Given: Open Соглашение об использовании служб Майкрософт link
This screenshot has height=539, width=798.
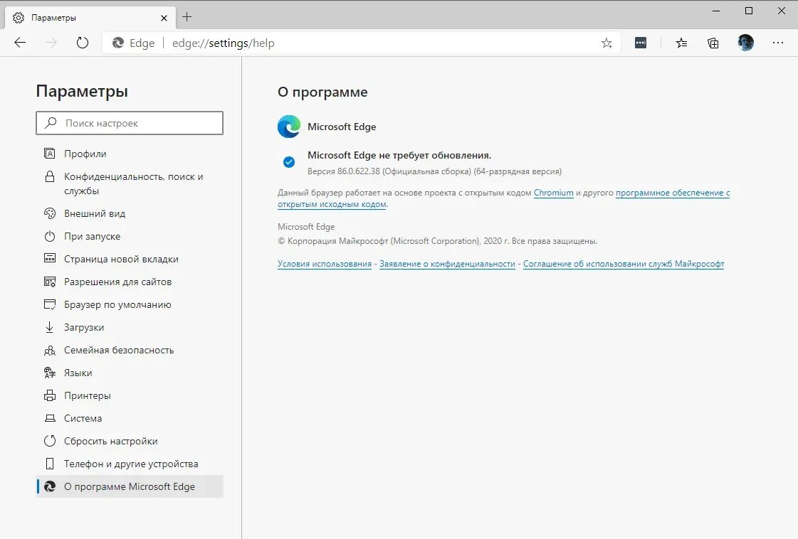Looking at the screenshot, I should click(x=624, y=264).
